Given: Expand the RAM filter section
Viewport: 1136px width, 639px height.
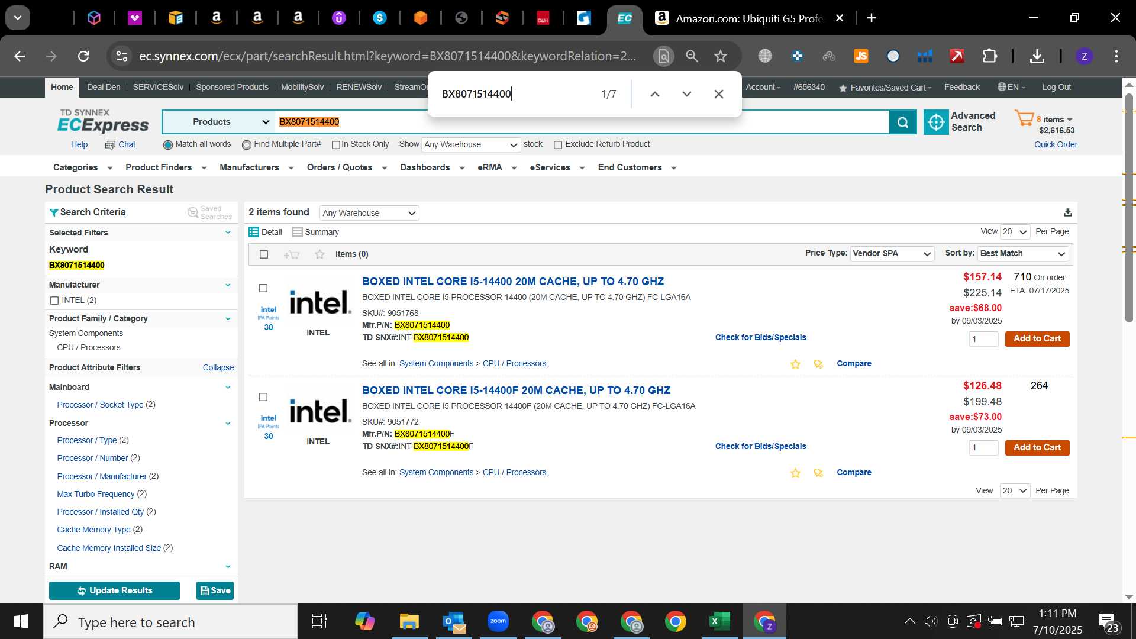Looking at the screenshot, I should click(228, 567).
